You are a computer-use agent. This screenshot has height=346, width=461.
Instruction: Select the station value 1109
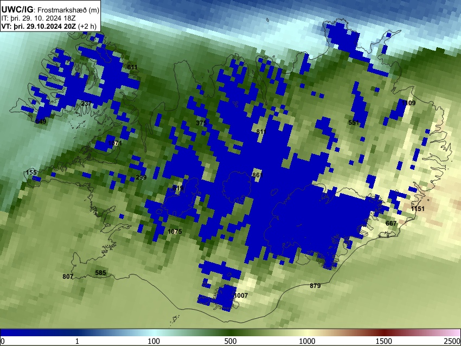pyautogui.click(x=409, y=103)
